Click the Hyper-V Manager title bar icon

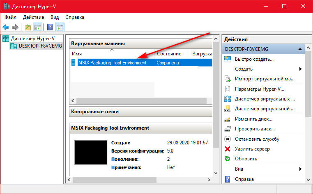coord(7,7)
